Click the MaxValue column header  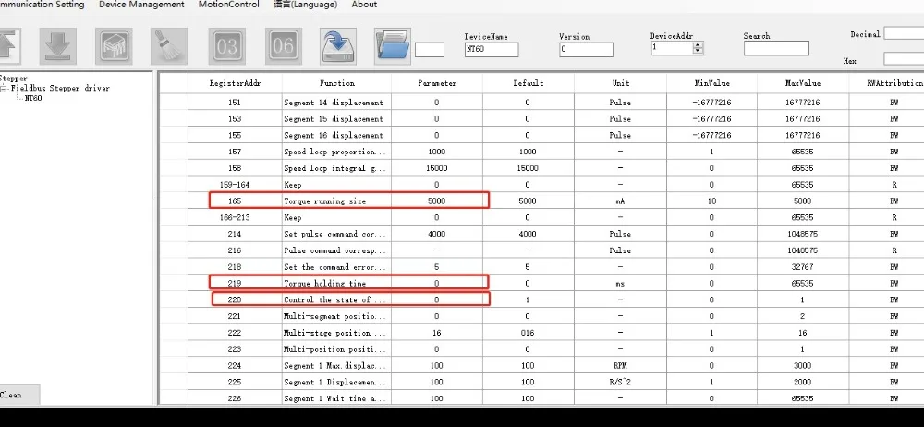803,83
